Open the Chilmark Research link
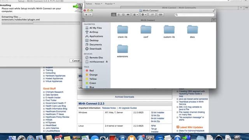This screenshot has width=249, height=140. point(54,92)
